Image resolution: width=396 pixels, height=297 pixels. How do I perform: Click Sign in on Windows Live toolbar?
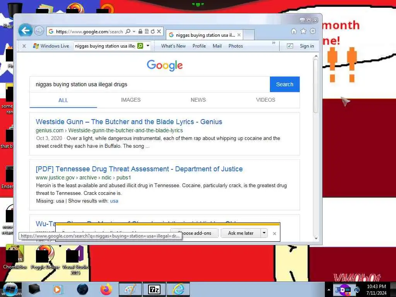307,46
